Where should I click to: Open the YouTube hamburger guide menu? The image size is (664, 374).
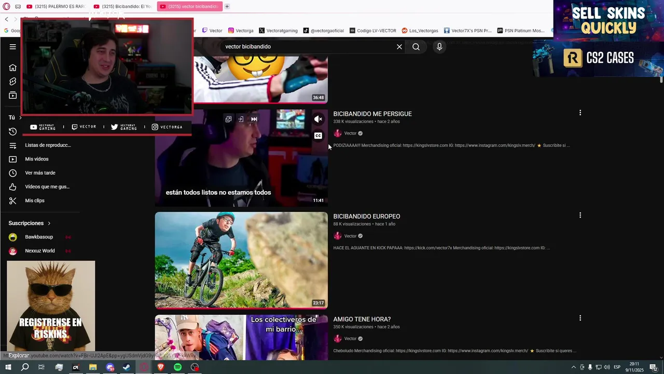point(12,47)
